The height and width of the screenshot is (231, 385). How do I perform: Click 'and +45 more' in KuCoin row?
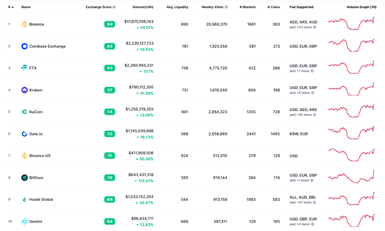point(301,115)
